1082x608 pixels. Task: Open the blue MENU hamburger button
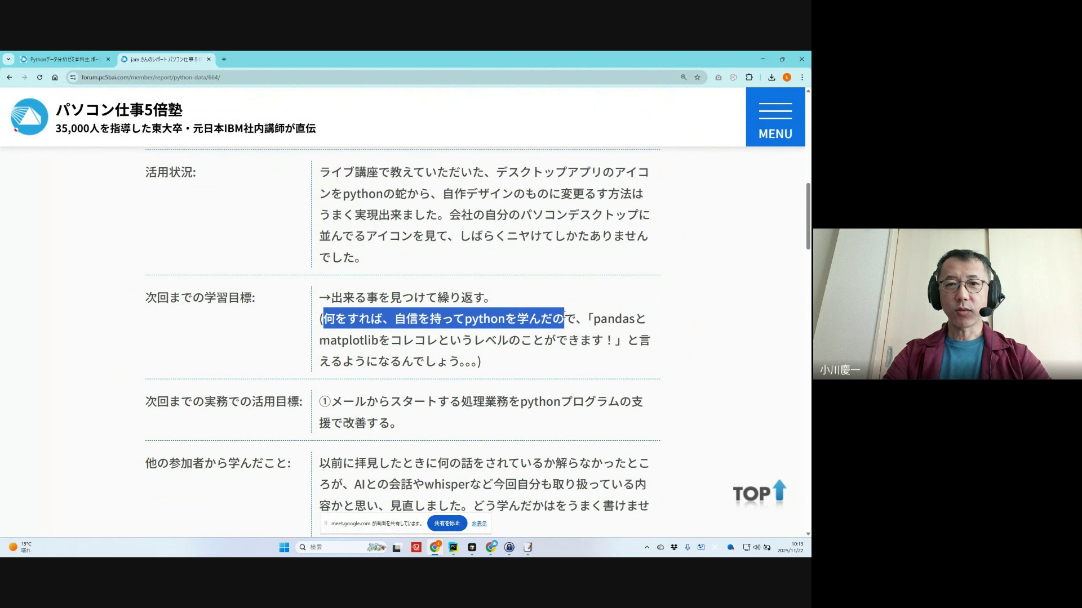[x=775, y=117]
